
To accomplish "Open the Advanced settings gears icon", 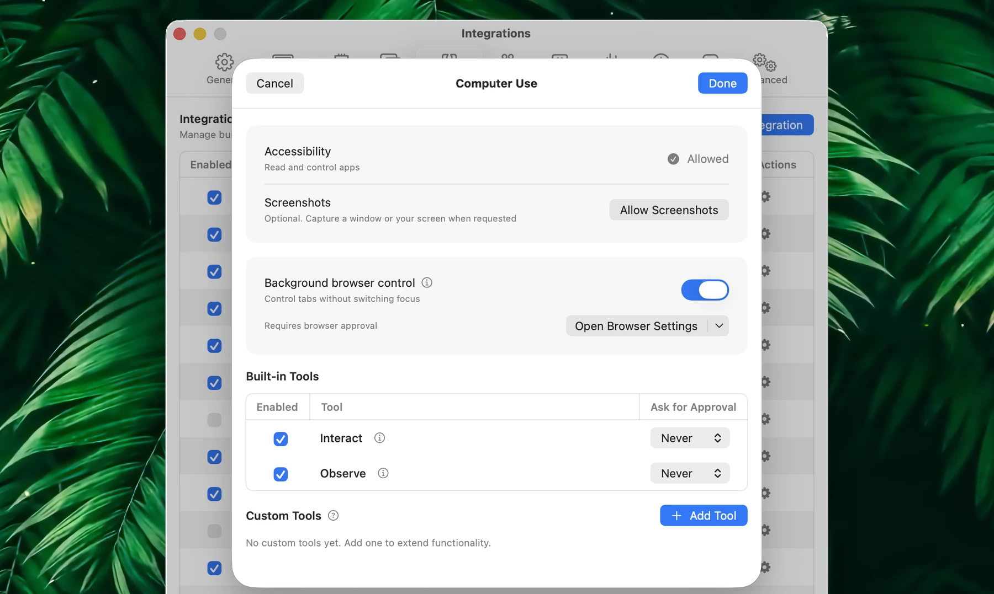I will [765, 62].
